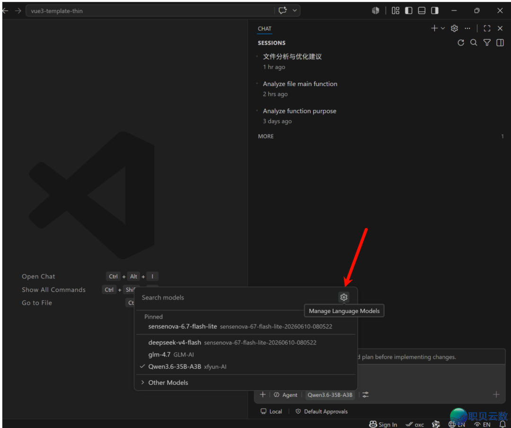This screenshot has height=428, width=511.
Task: Click the Open Chat watermark text
Action: click(38, 276)
